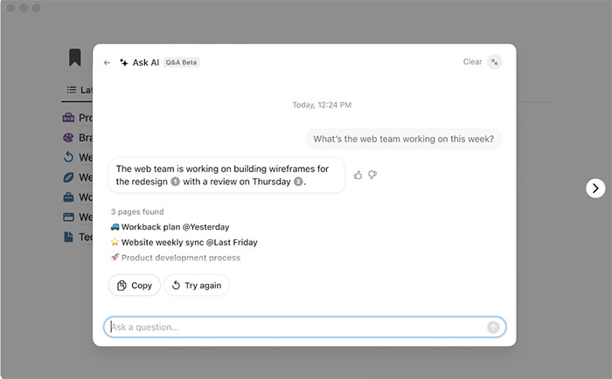Screen dimensions: 612x379
Task: Click the next arrow on the right
Action: (595, 188)
